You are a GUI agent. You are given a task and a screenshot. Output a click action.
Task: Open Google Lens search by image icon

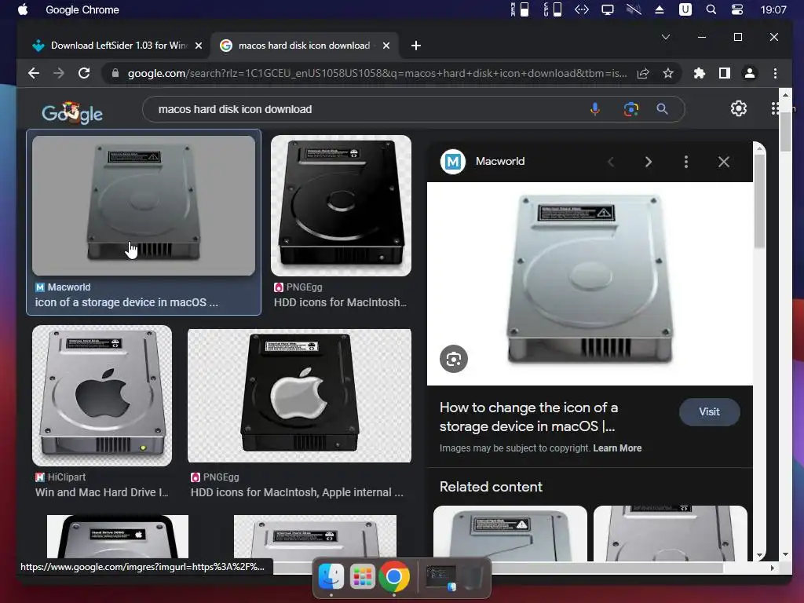coord(631,108)
